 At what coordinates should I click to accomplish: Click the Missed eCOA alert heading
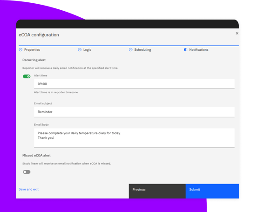tap(36, 156)
